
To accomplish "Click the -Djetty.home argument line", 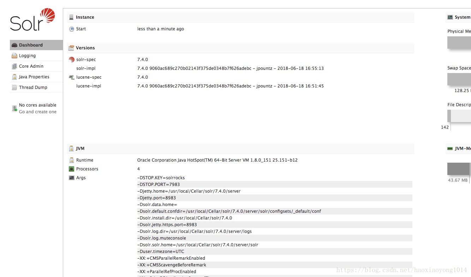I will (189, 191).
